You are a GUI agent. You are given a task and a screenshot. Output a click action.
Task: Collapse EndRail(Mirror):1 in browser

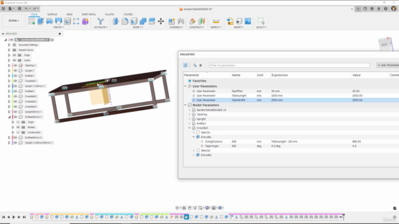click(9, 117)
